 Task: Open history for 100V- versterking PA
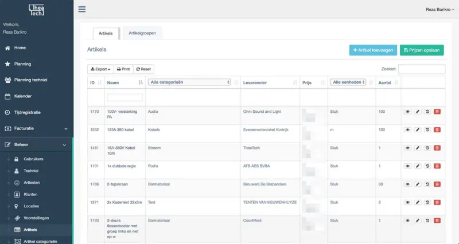pos(427,112)
